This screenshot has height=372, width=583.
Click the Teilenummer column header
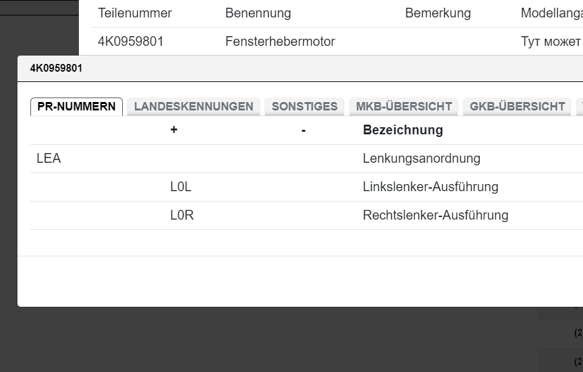tap(134, 13)
